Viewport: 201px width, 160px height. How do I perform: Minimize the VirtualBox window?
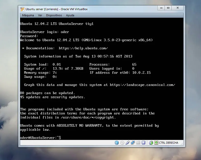tap(161, 8)
